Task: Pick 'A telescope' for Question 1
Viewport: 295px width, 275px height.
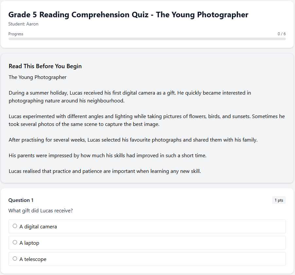Action: coord(15,258)
